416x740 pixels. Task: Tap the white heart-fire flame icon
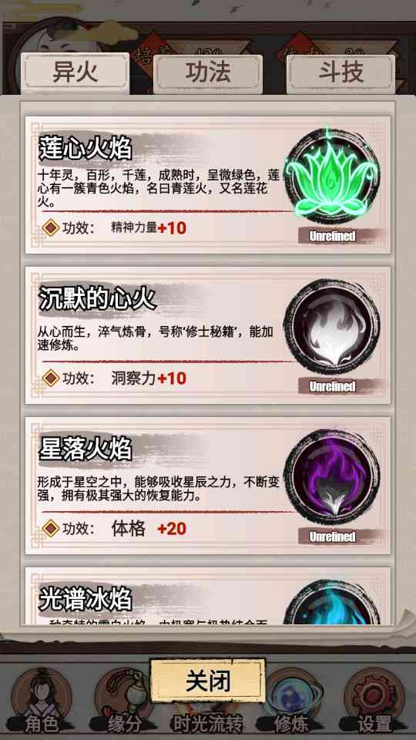pos(332,327)
